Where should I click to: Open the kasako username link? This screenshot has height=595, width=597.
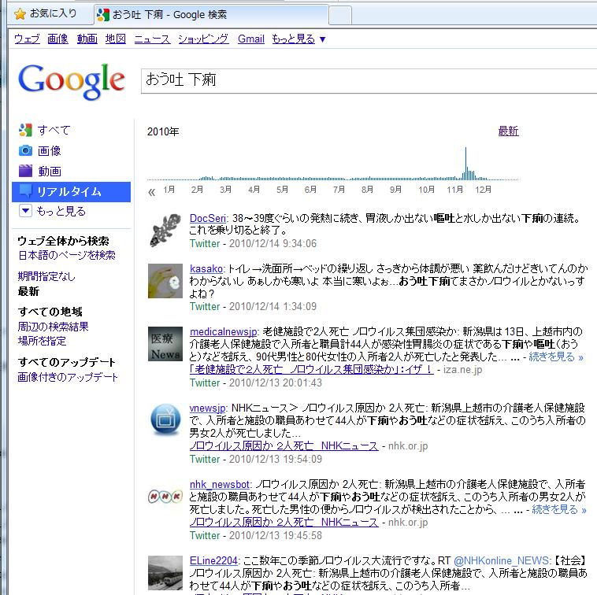tap(206, 268)
